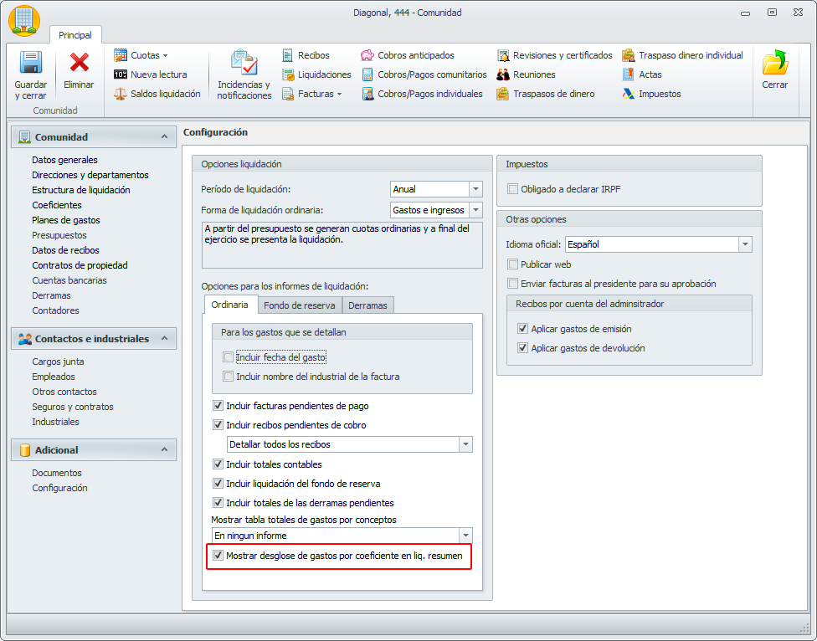Click the Guardar y cerrar save icon
The width and height of the screenshot is (817, 641).
point(31,62)
